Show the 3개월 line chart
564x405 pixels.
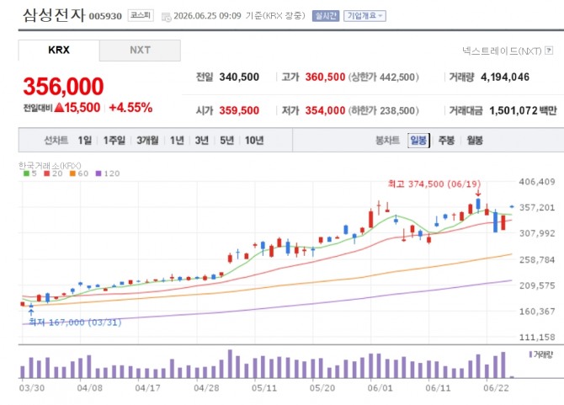coord(147,141)
